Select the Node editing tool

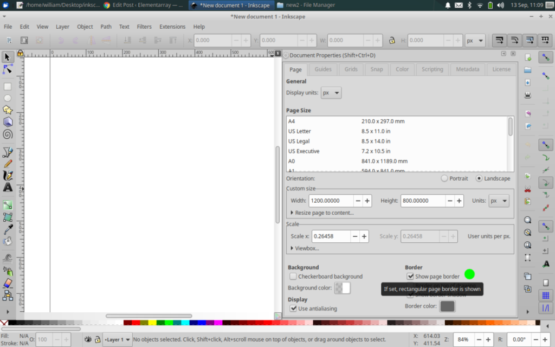pos(7,70)
